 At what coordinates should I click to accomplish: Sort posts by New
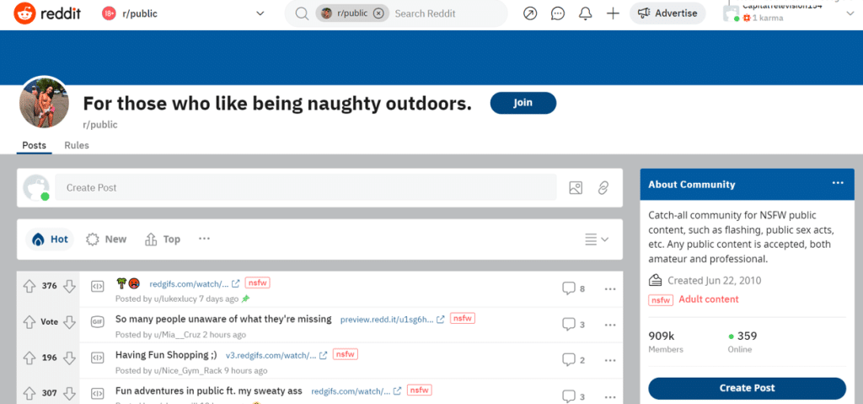(106, 240)
